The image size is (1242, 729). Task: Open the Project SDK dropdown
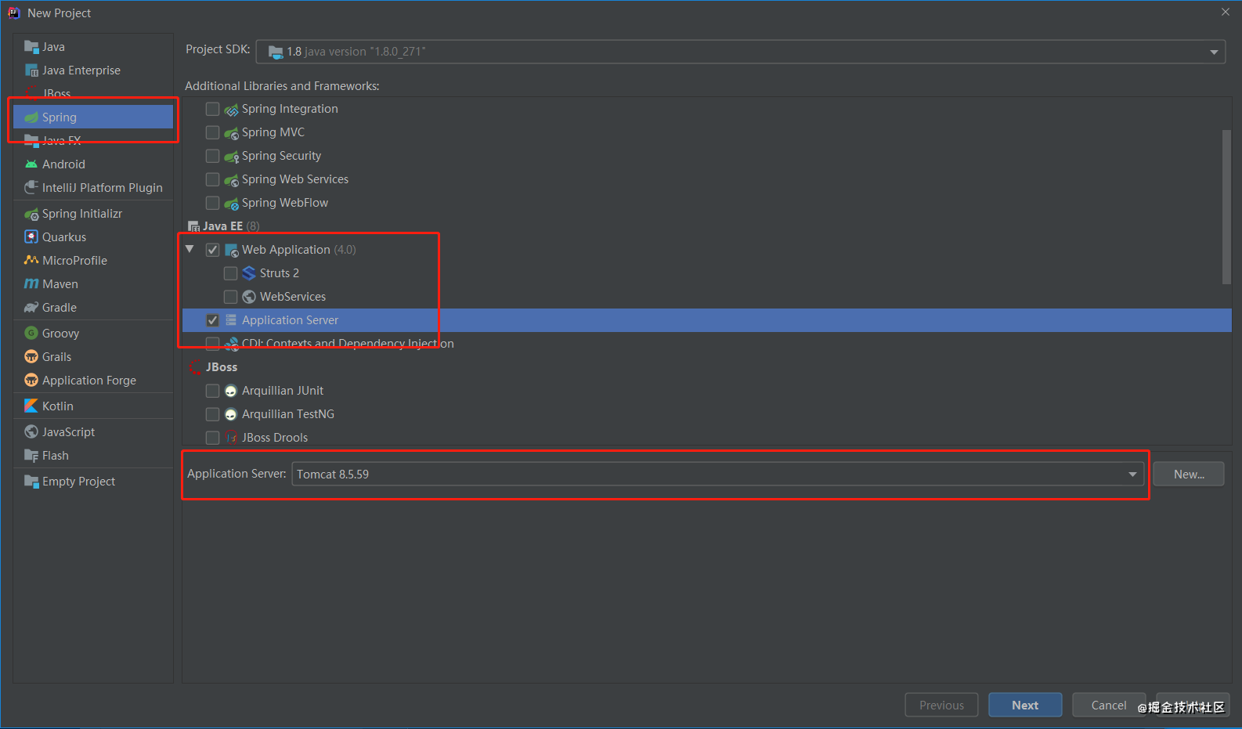tap(740, 52)
